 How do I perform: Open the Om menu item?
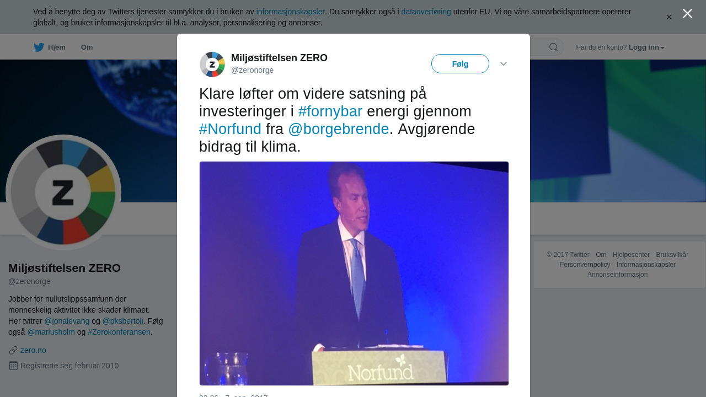coord(87,47)
